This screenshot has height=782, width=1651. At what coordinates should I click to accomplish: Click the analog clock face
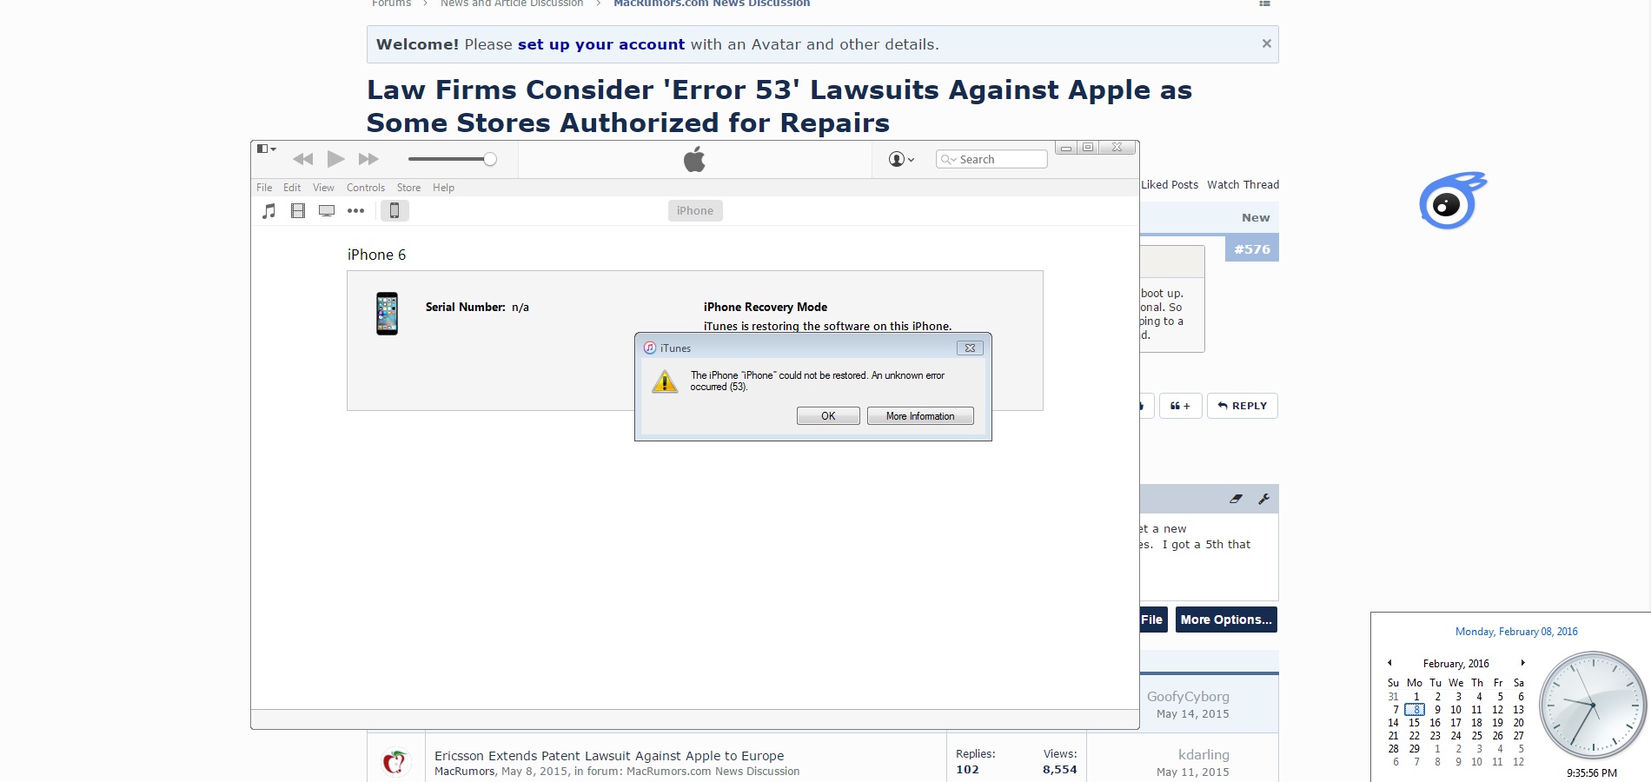click(1593, 705)
